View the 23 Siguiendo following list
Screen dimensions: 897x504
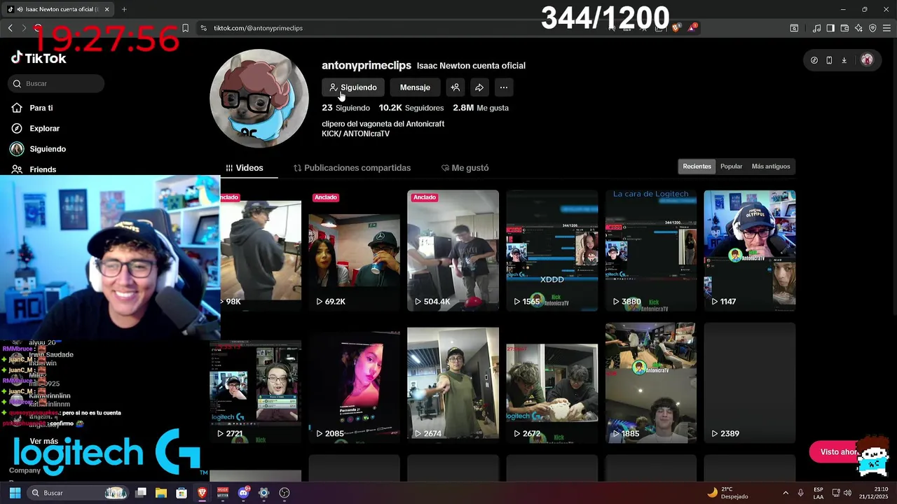(x=345, y=108)
